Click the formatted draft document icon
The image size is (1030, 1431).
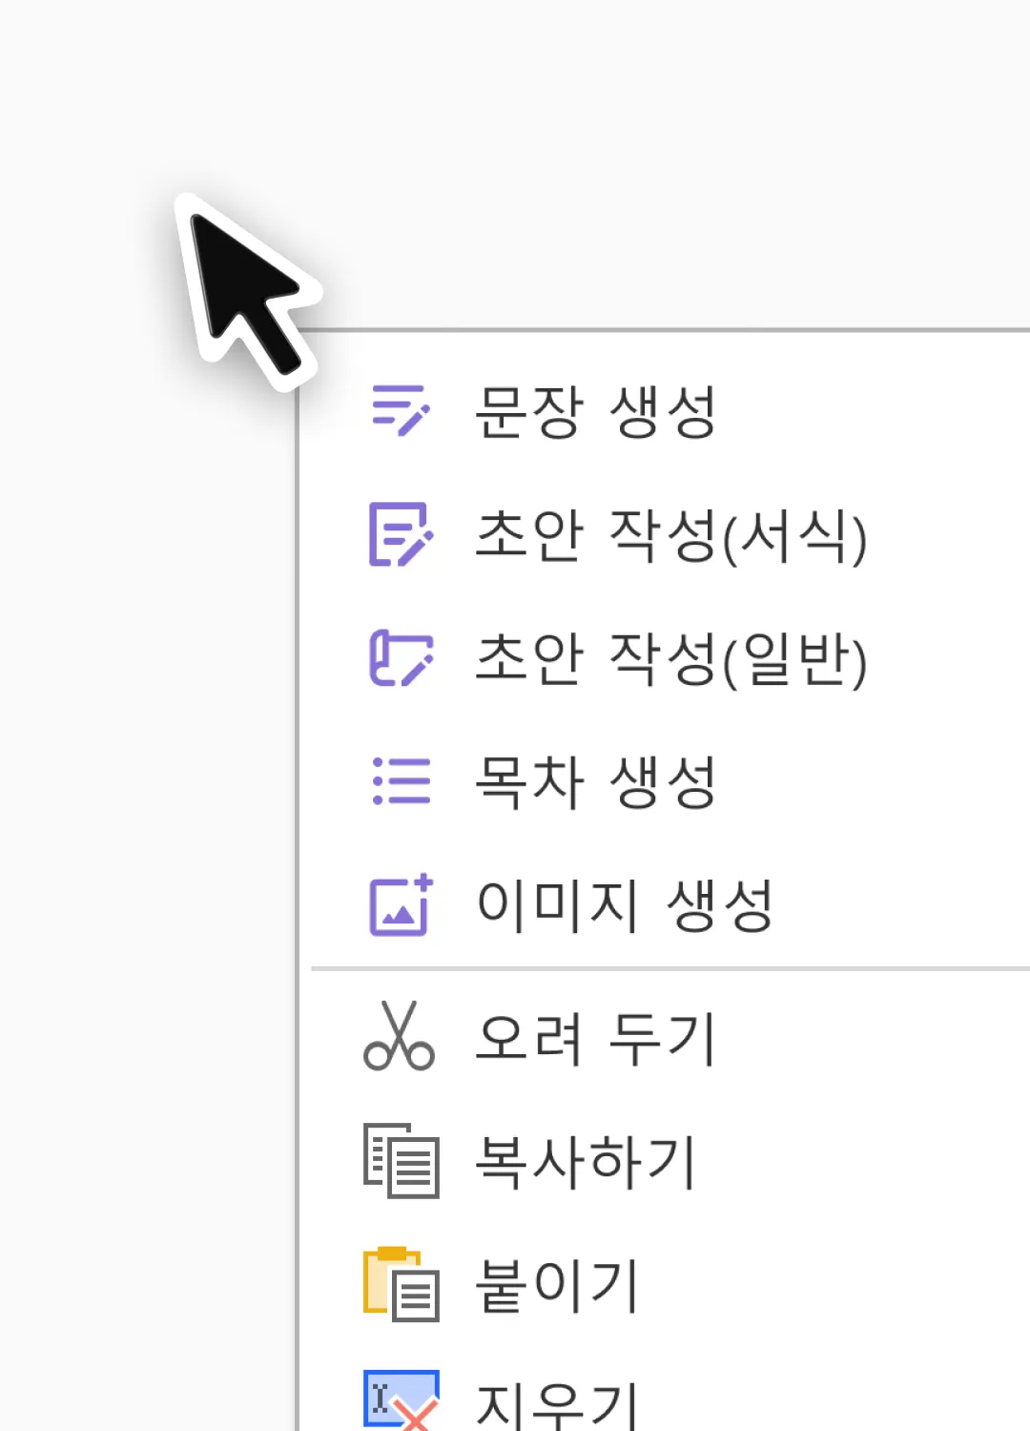click(401, 534)
